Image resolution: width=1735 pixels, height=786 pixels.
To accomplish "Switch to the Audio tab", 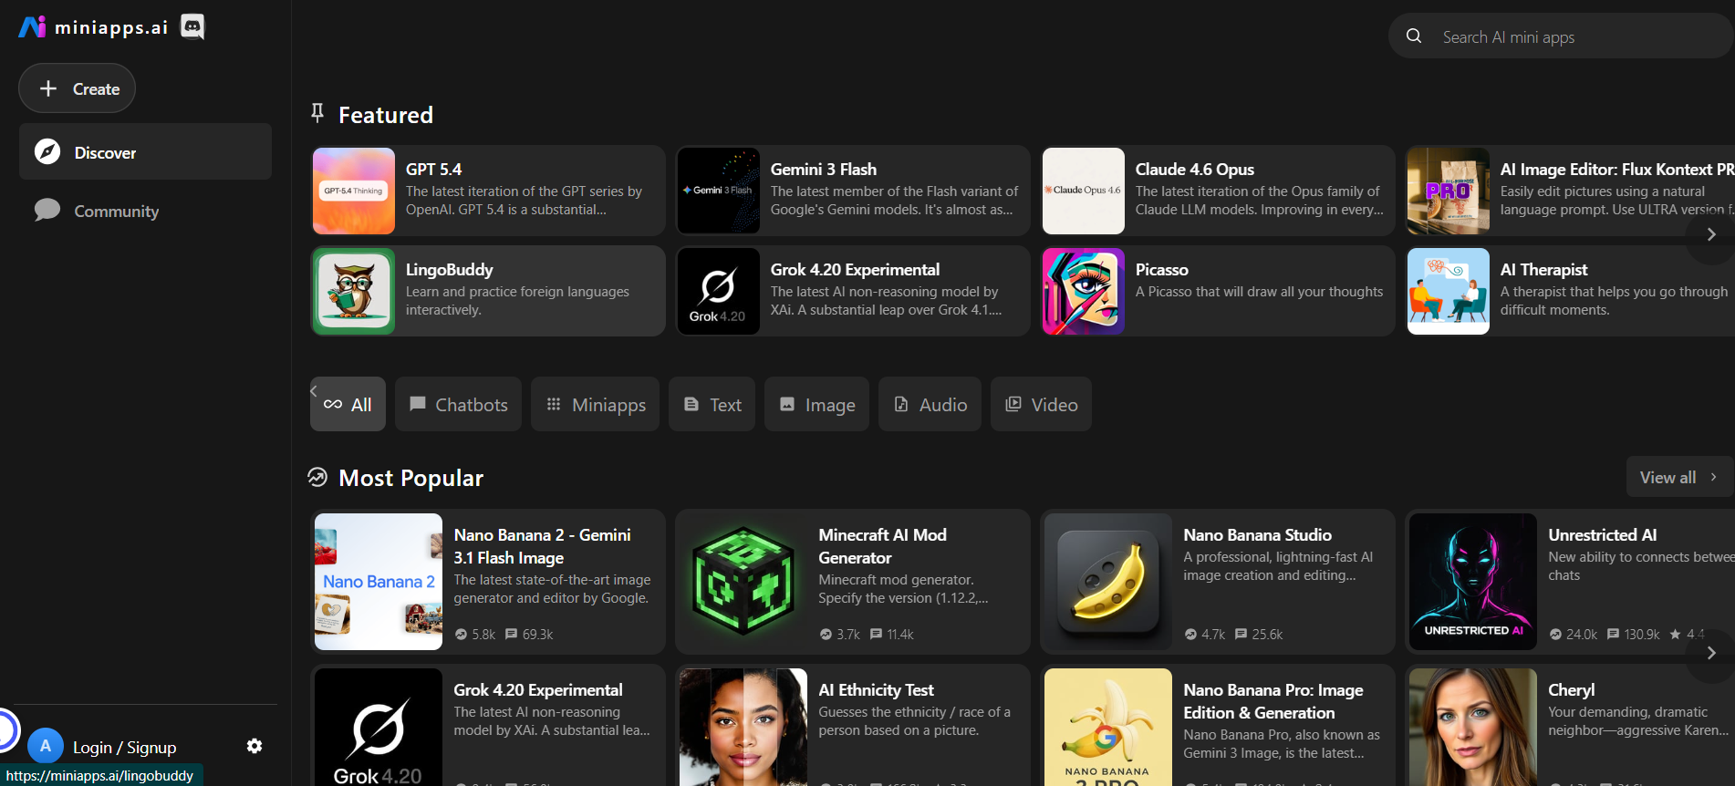I will click(930, 404).
